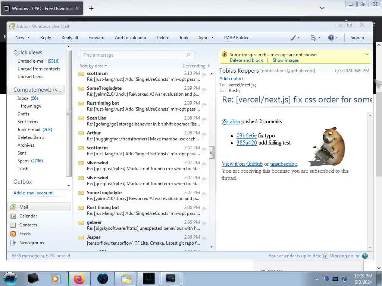
Task: Click Delete in toolbar
Action: (163, 38)
